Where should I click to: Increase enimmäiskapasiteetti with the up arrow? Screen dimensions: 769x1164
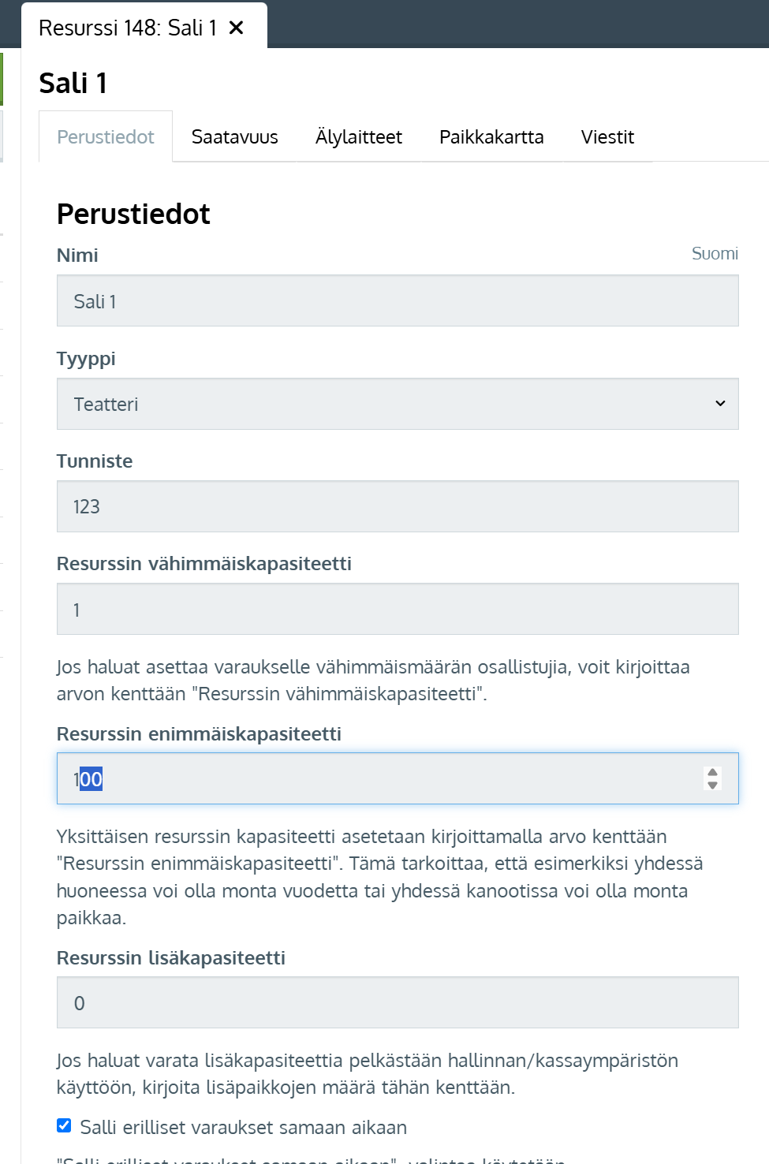click(x=713, y=773)
